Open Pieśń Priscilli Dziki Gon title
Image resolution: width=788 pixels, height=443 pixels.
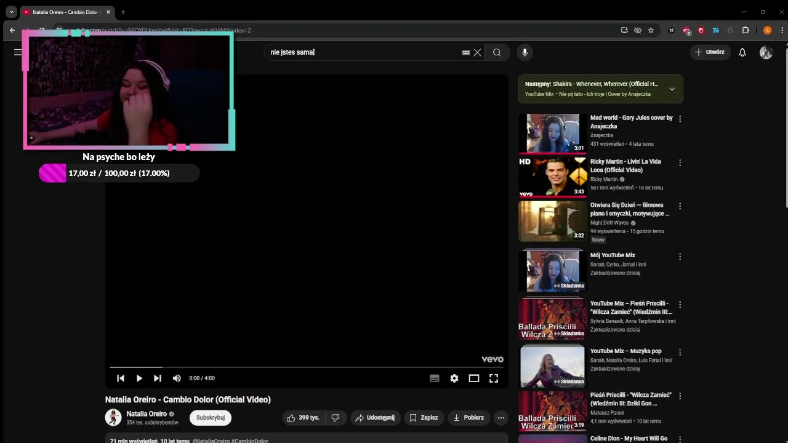click(x=631, y=399)
